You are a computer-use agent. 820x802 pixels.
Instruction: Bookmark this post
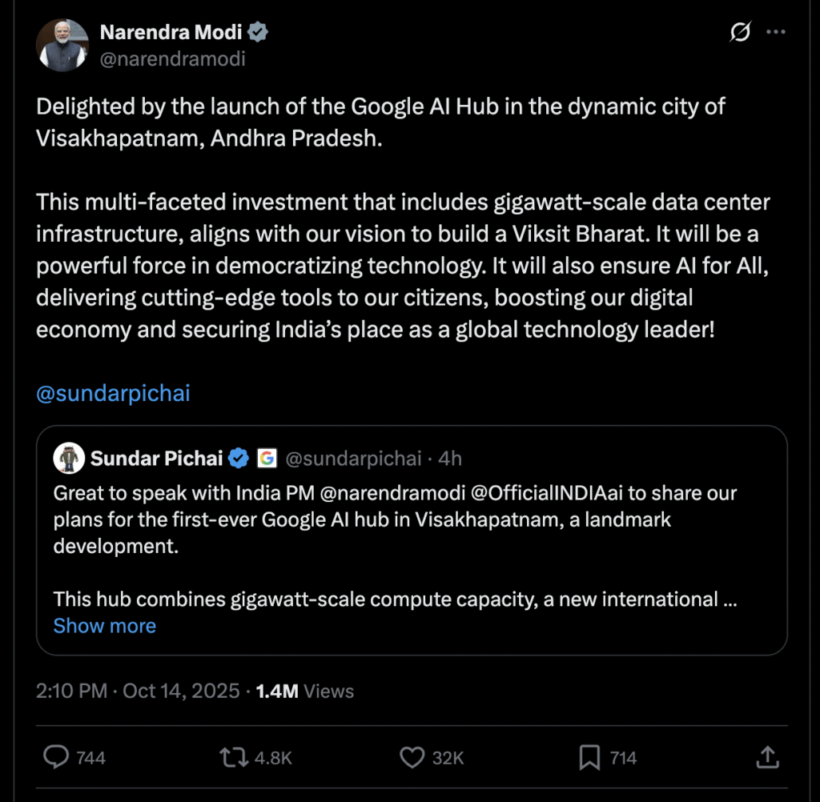coord(589,756)
